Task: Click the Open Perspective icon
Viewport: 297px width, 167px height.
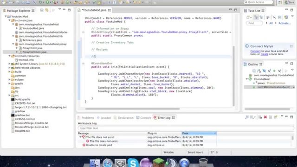Action: (280, 2)
